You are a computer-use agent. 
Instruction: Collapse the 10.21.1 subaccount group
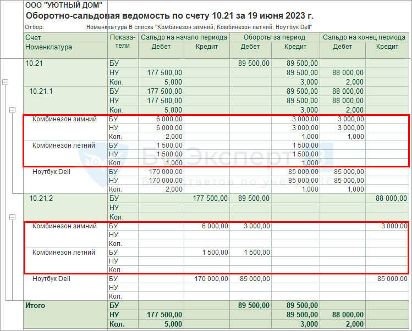pyautogui.click(x=12, y=110)
